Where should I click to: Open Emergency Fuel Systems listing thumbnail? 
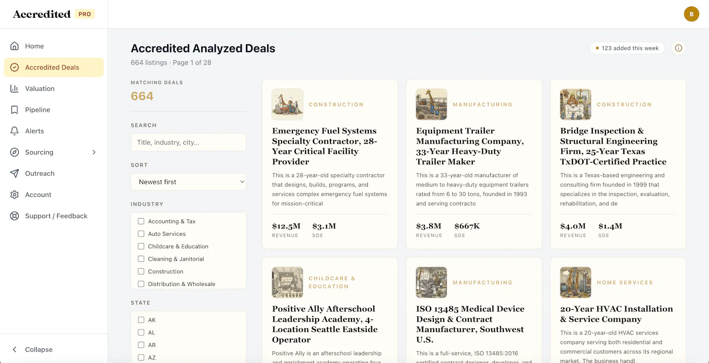click(x=288, y=105)
